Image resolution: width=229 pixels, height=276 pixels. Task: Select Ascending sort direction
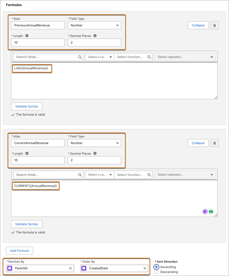(156, 267)
